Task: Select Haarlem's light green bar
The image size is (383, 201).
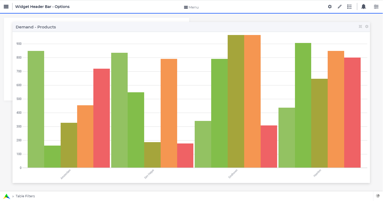Action: (x=287, y=138)
